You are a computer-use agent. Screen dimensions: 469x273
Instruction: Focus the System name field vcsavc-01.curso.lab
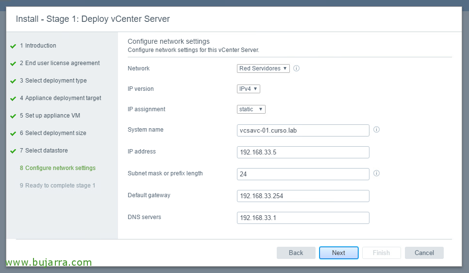pos(303,131)
